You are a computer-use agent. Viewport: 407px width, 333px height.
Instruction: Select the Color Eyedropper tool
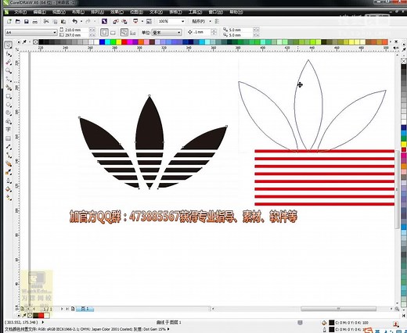9,172
